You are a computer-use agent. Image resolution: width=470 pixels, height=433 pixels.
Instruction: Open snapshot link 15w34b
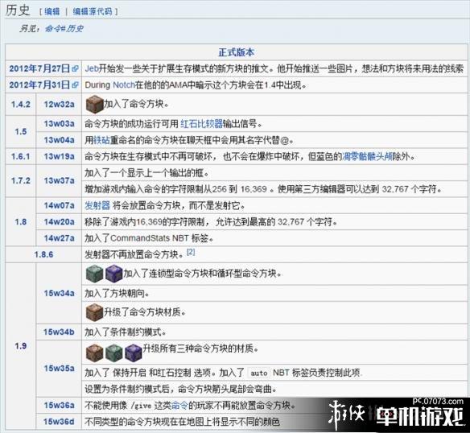click(59, 332)
